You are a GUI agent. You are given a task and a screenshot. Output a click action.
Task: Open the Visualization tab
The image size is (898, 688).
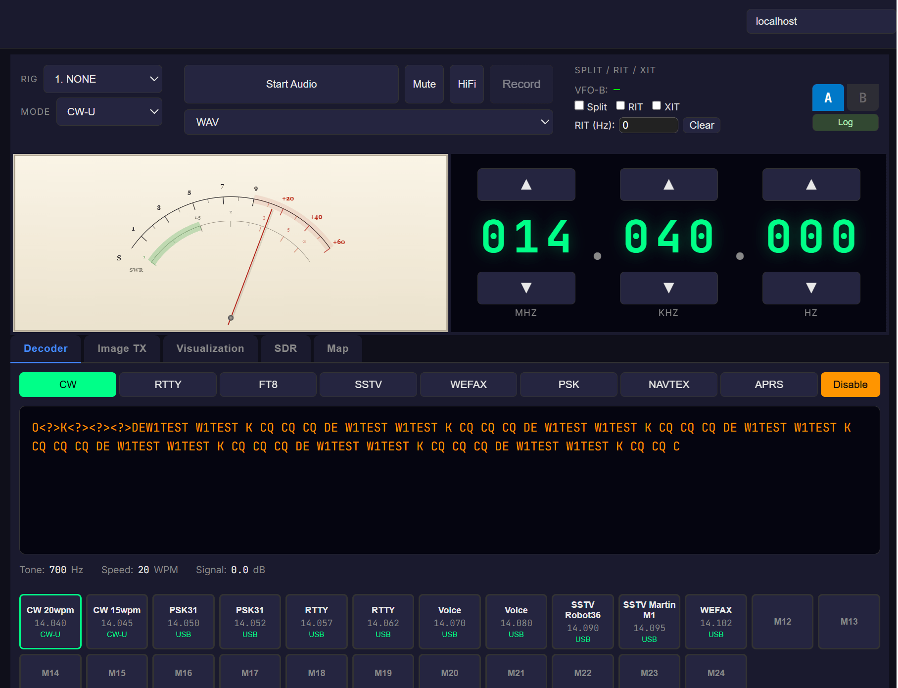(210, 348)
